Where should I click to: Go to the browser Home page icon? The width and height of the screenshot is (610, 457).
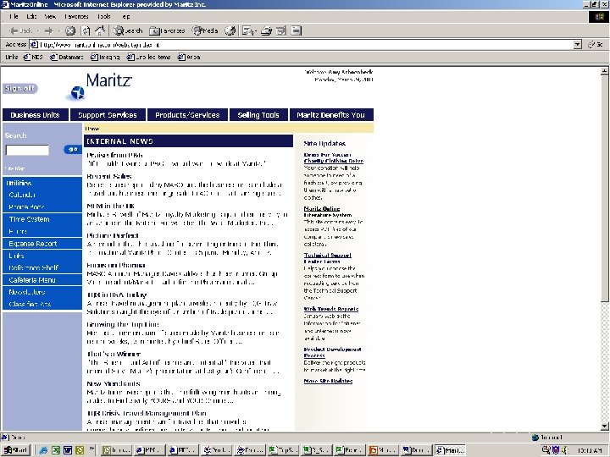(100, 30)
